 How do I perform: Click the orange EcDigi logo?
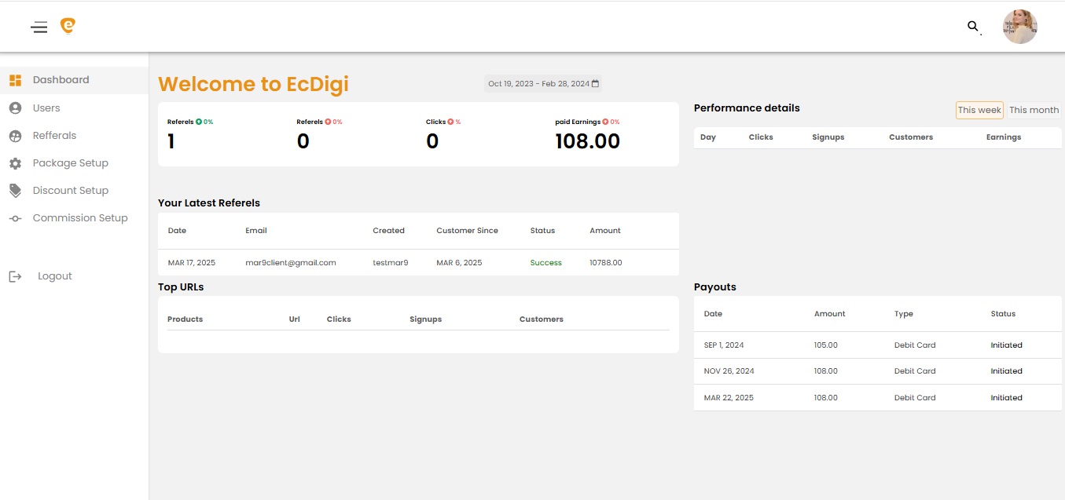point(68,27)
